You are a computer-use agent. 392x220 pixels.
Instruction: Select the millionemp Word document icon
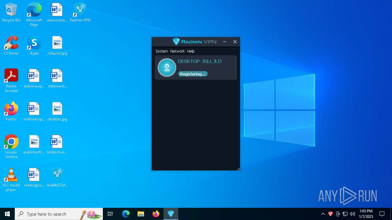tap(34, 112)
